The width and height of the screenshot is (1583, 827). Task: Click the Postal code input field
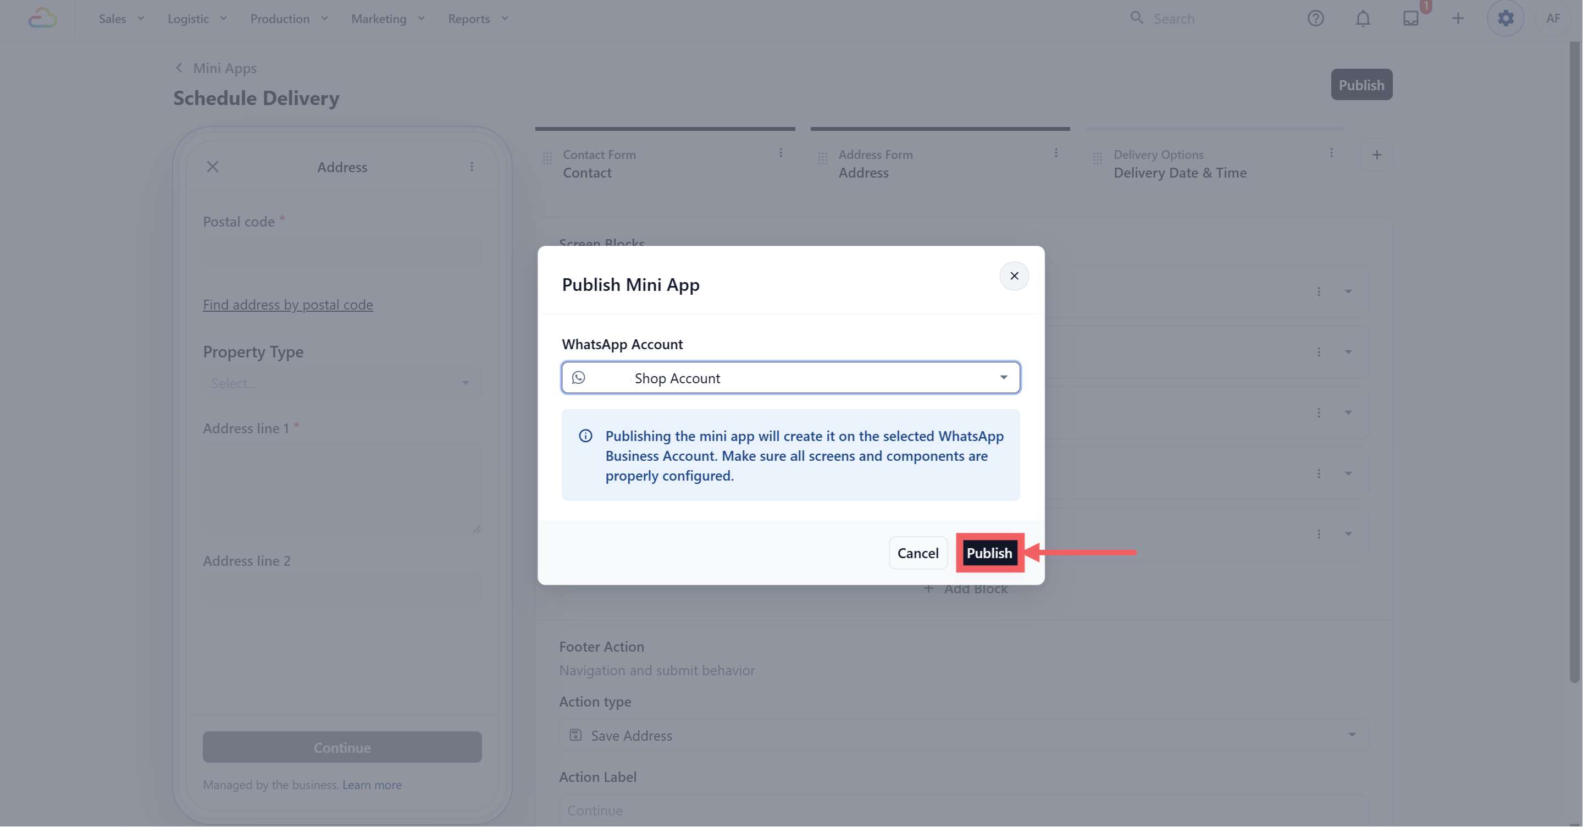(342, 252)
